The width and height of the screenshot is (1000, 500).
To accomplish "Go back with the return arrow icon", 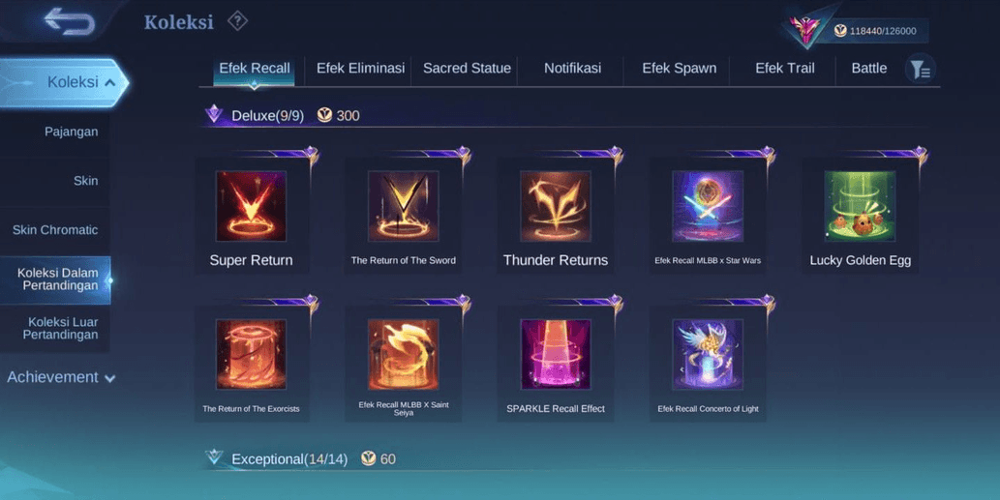I will coord(69,21).
